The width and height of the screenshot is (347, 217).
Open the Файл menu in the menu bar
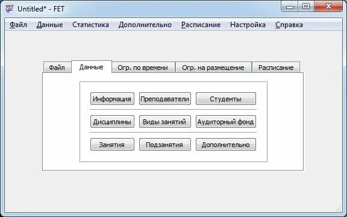18,25
